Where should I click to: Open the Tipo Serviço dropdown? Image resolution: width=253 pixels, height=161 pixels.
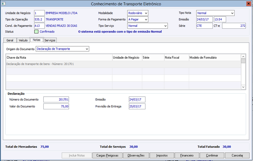coord(147,26)
